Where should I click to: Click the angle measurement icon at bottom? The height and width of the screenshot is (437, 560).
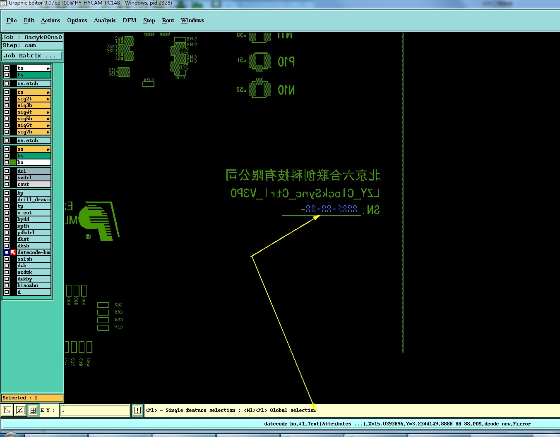[x=20, y=410]
